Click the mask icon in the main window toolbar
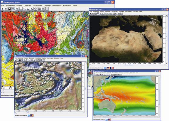The width and height of the screenshot is (169, 121). pos(36,9)
